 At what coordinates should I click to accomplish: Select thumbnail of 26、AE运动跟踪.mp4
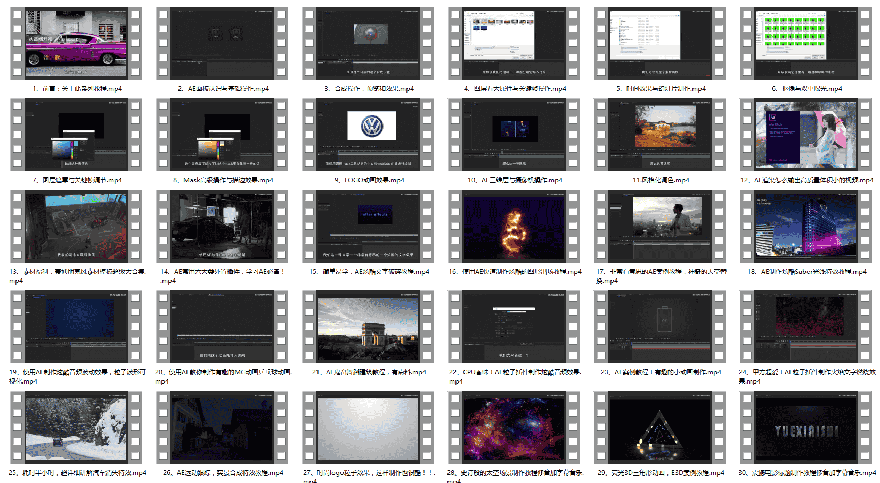point(222,428)
